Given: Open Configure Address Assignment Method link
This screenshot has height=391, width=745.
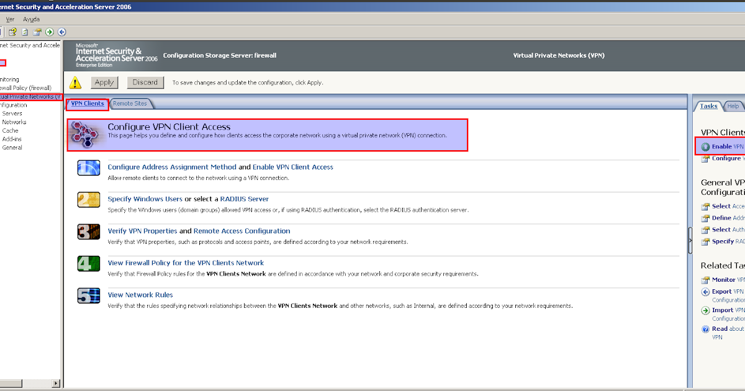Looking at the screenshot, I should pyautogui.click(x=172, y=167).
